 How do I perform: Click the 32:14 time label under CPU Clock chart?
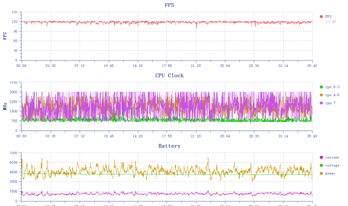pyautogui.click(x=283, y=136)
